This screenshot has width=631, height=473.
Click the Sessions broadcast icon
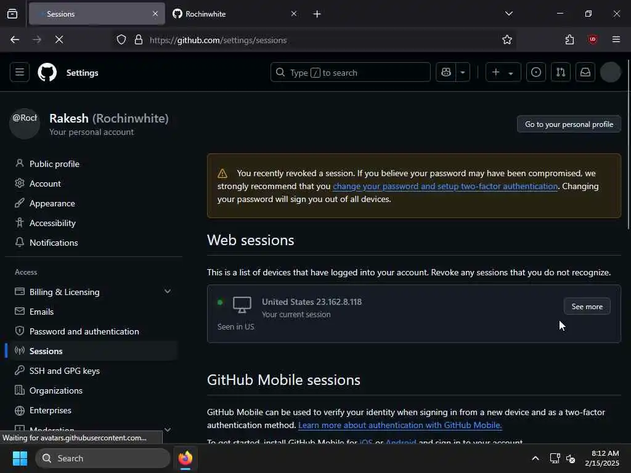19,350
